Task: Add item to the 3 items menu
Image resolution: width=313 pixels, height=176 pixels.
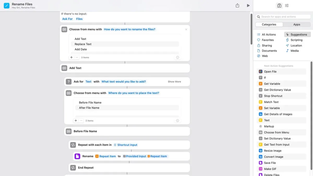Action: click(x=71, y=57)
